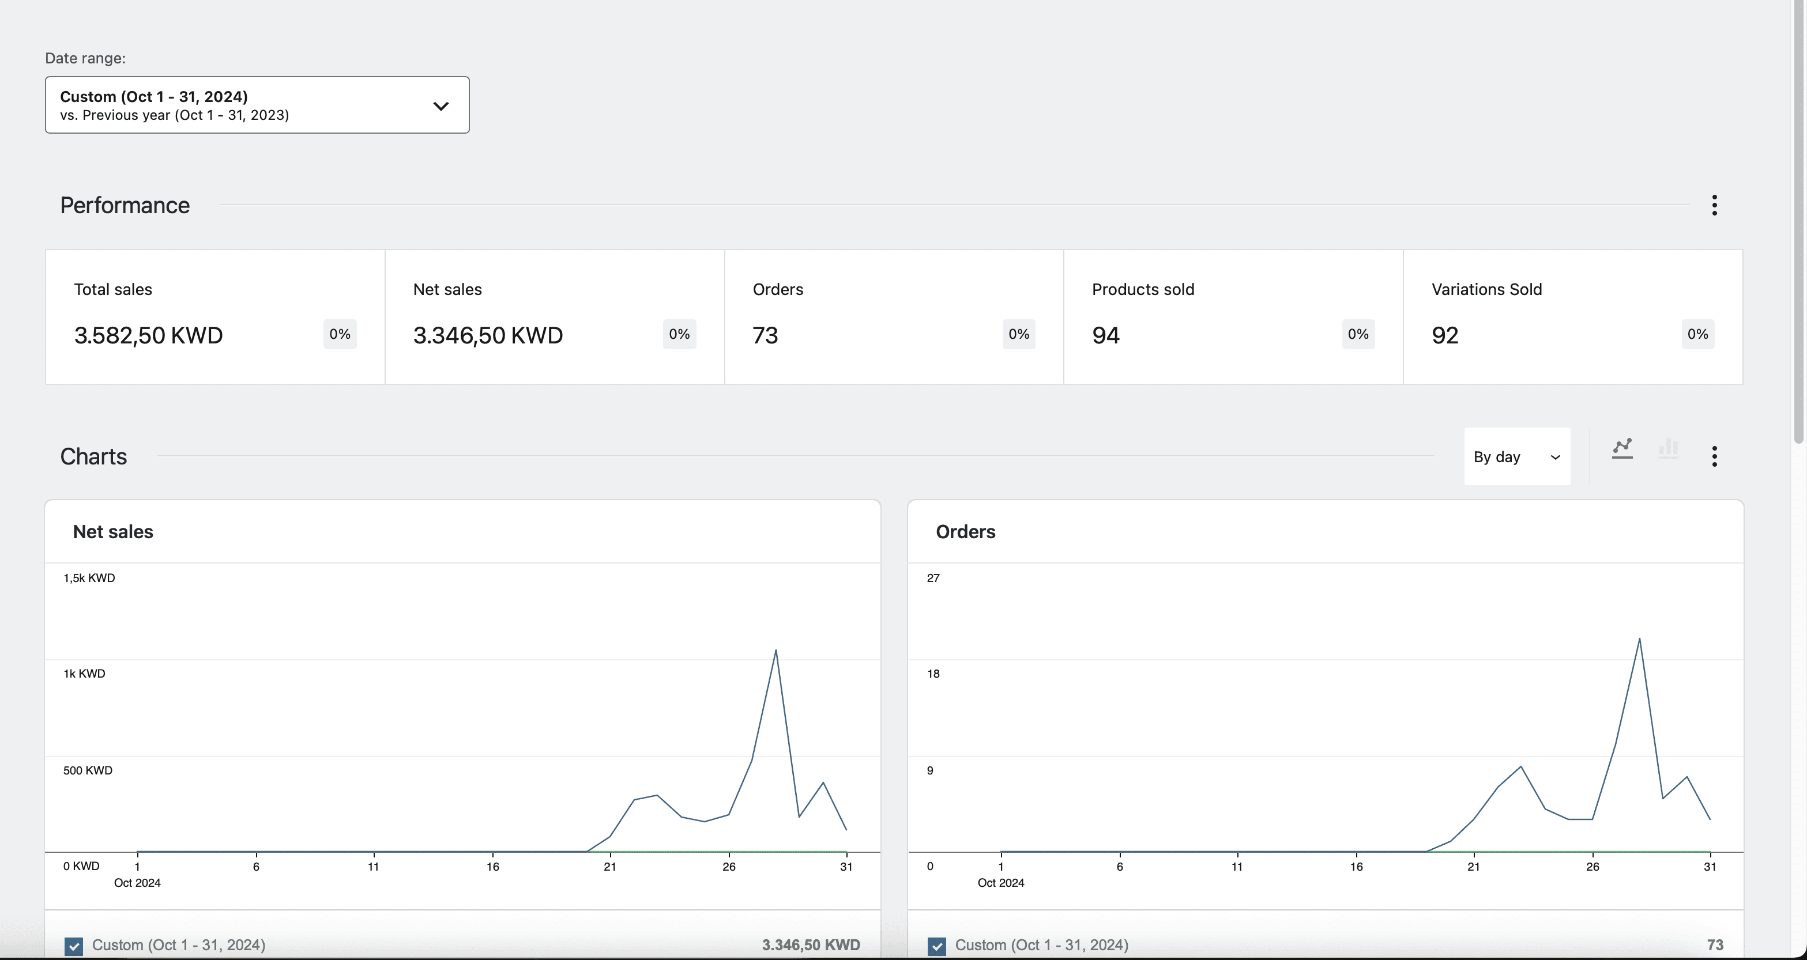The image size is (1807, 960).
Task: View the Orders performance card
Action: click(x=894, y=317)
